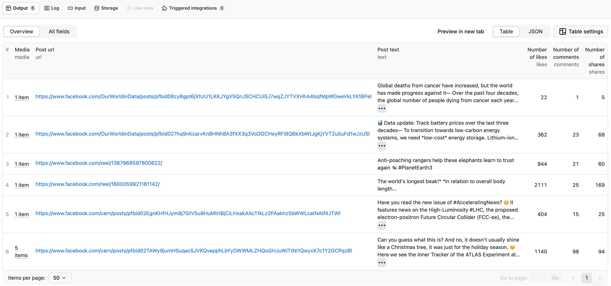Screen dimensions: 611x286
Task: Click the Post url column header
Action: click(45, 50)
